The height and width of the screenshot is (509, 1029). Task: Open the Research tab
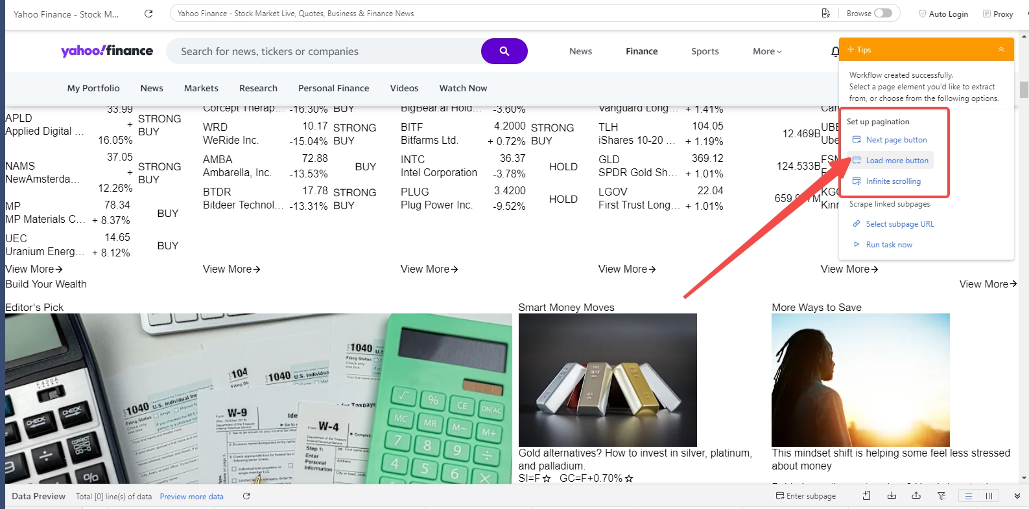[x=258, y=88]
